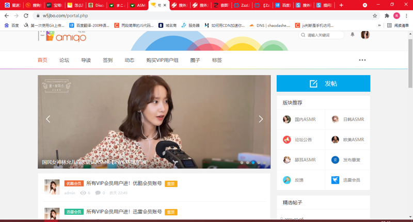413x222 pixels.
Task: Open the 动态 nav item
Action: click(x=130, y=60)
